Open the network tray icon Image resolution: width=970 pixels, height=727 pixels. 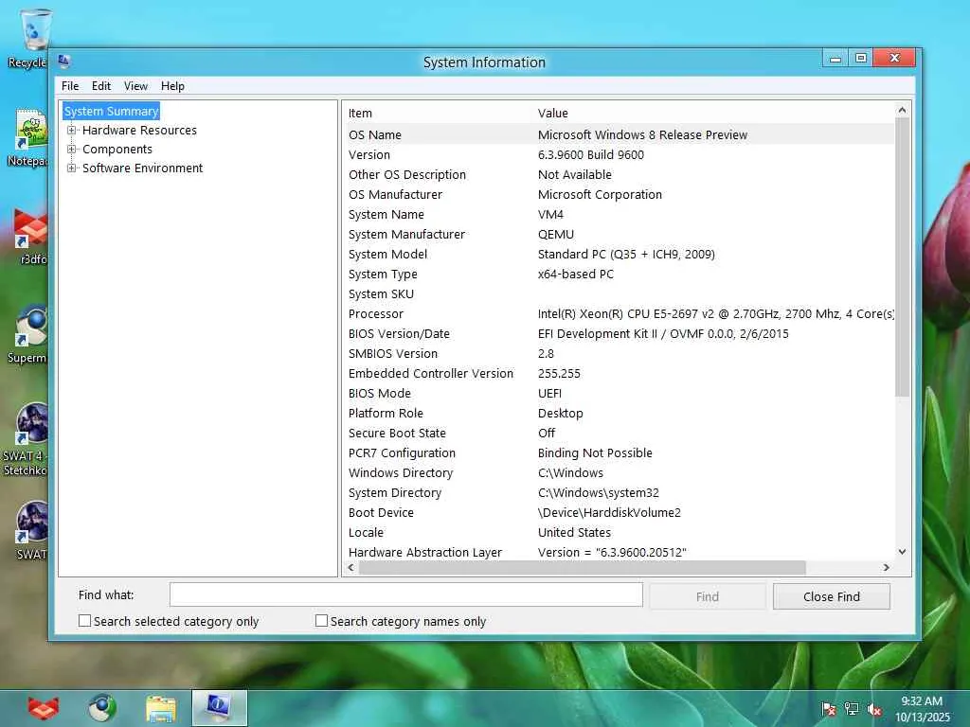coord(852,709)
